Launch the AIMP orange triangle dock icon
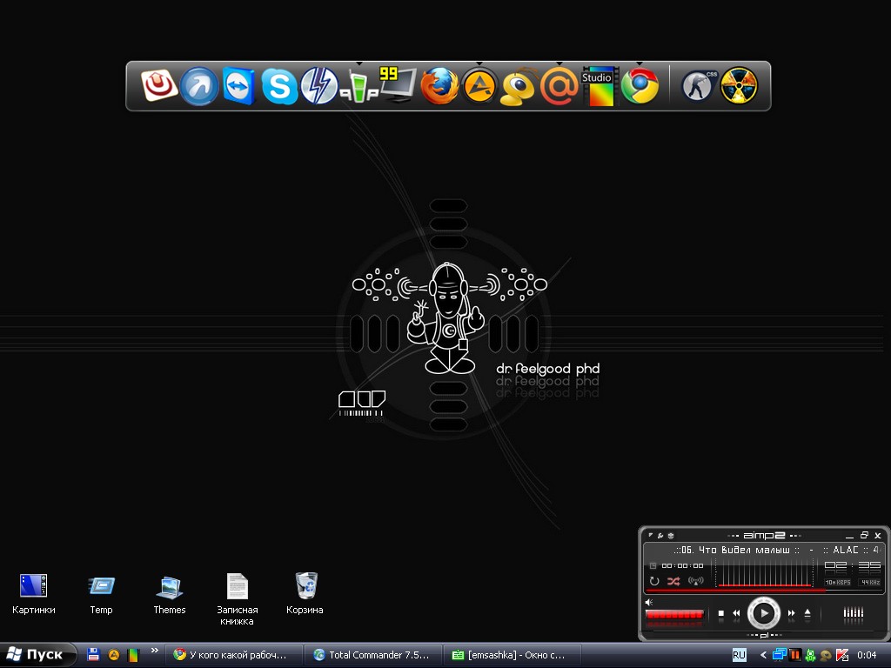 (x=479, y=86)
